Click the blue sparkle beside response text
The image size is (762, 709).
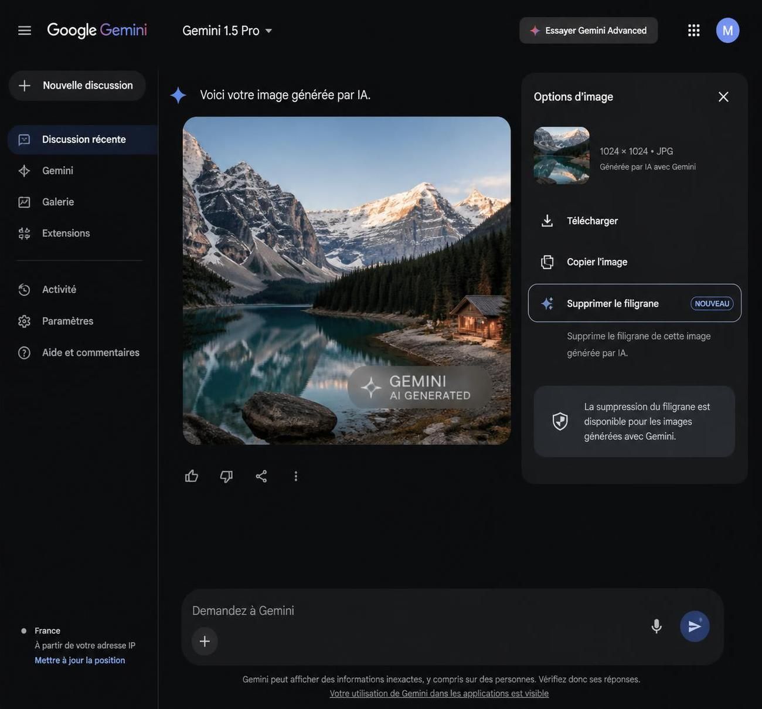[x=178, y=95]
